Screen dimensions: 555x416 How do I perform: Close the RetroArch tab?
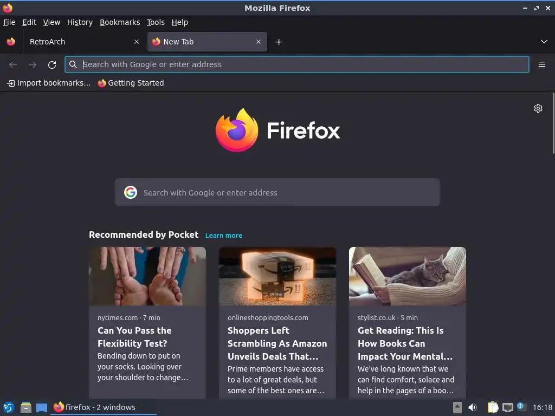(137, 42)
